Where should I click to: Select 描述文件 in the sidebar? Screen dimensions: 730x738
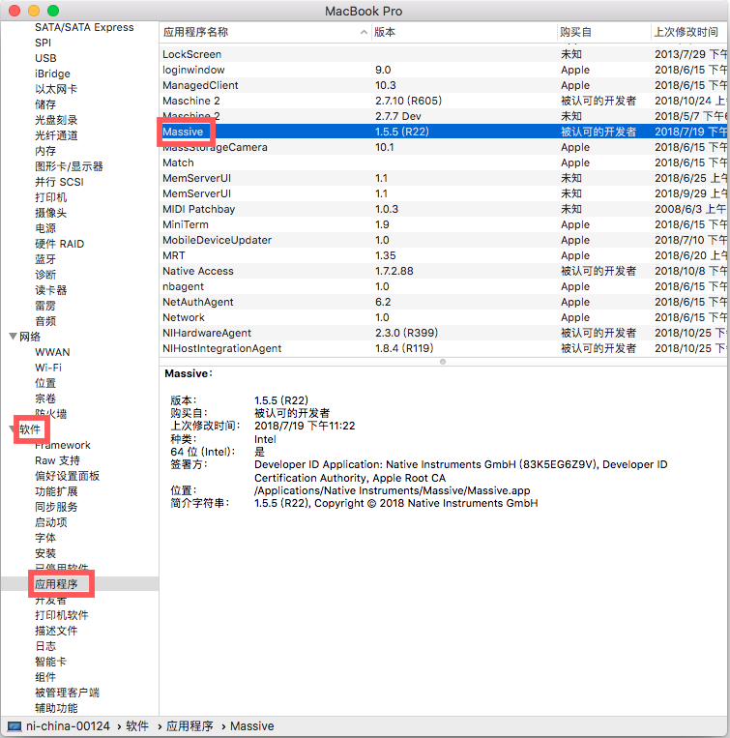pyautogui.click(x=56, y=631)
